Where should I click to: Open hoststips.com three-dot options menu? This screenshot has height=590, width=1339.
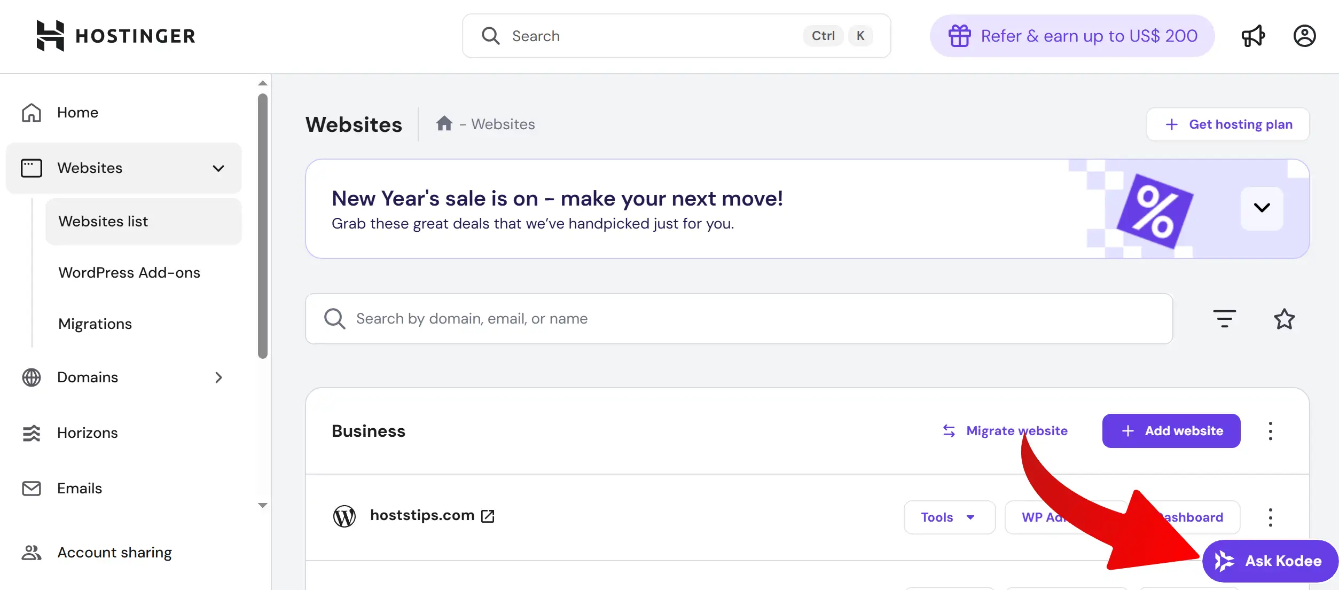(x=1270, y=517)
